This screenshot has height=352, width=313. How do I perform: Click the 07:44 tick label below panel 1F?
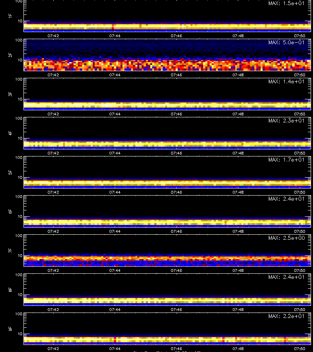click(115, 36)
